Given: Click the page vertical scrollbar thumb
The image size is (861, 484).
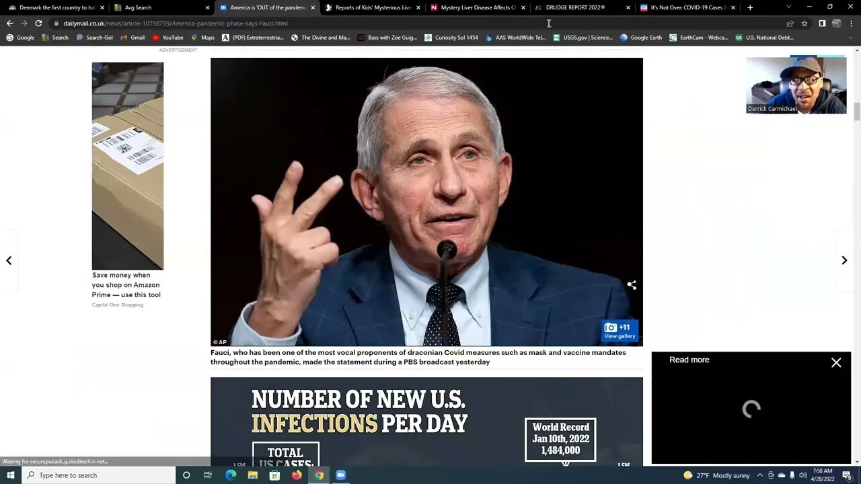Looking at the screenshot, I should tap(857, 112).
